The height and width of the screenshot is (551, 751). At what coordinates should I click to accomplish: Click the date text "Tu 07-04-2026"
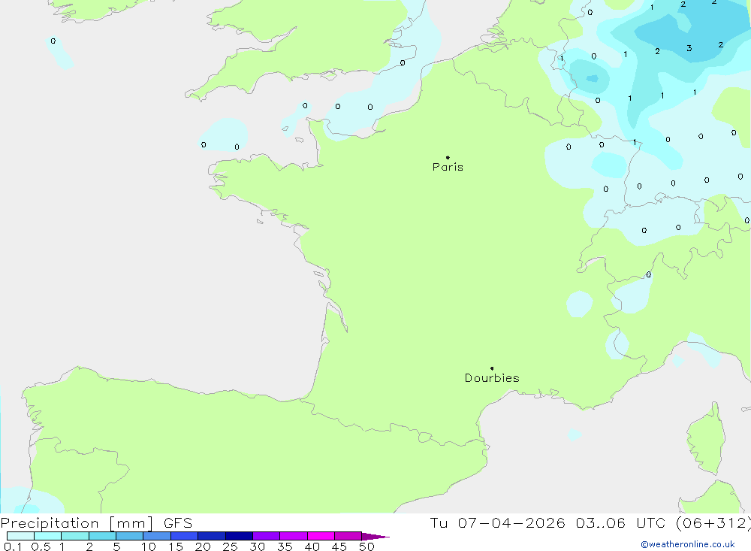(497, 522)
